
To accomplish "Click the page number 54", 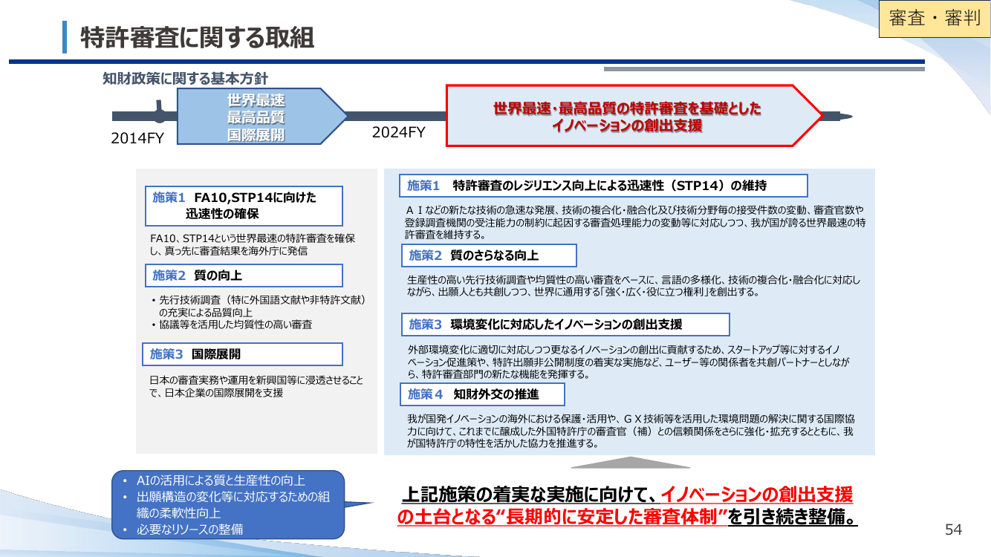I will coord(953,530).
